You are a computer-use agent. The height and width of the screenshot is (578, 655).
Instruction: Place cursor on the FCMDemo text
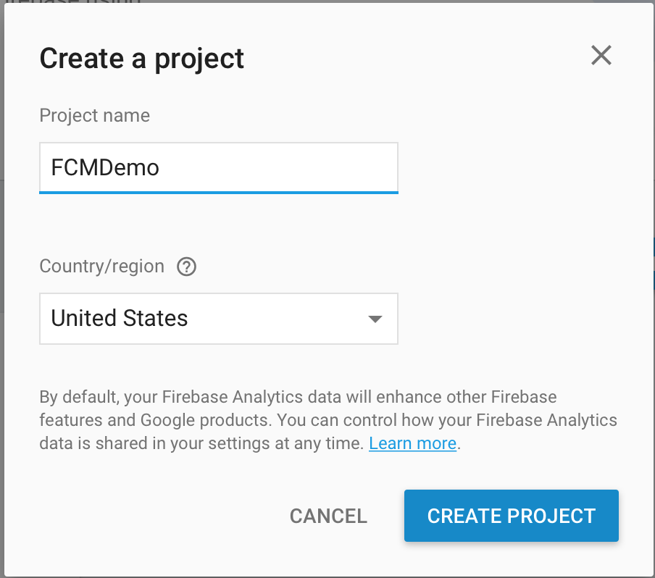[x=105, y=168]
